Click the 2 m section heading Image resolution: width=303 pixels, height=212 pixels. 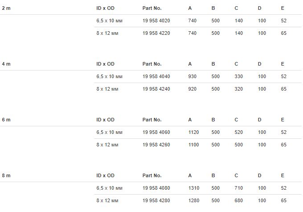6,8
